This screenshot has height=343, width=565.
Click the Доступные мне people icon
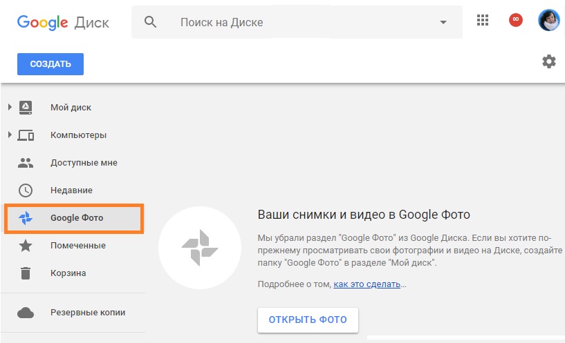click(26, 163)
